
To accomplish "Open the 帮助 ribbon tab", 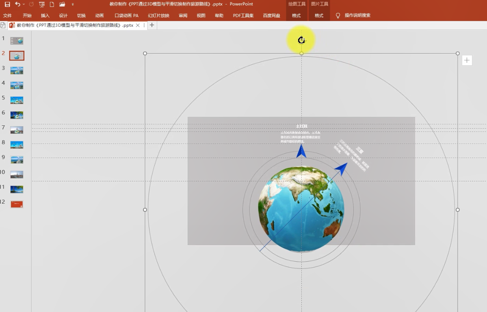I will click(219, 15).
